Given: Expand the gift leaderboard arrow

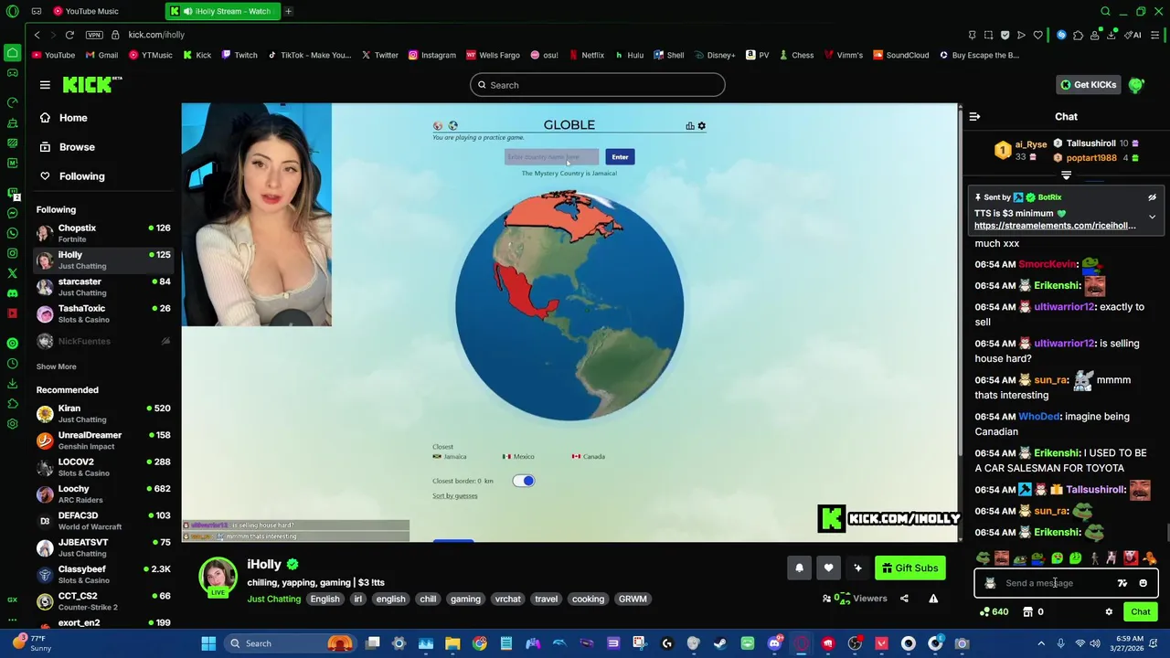Looking at the screenshot, I should click(1066, 175).
